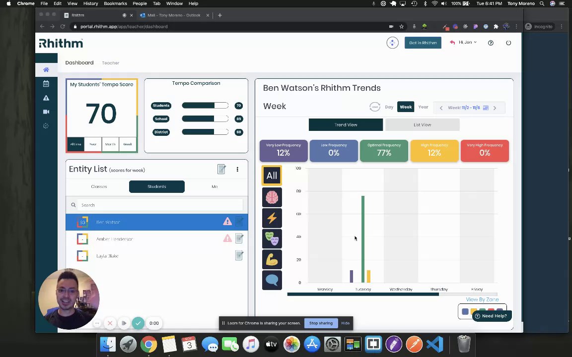This screenshot has height=357, width=572.
Task: Click the View By Zone link
Action: (x=482, y=299)
